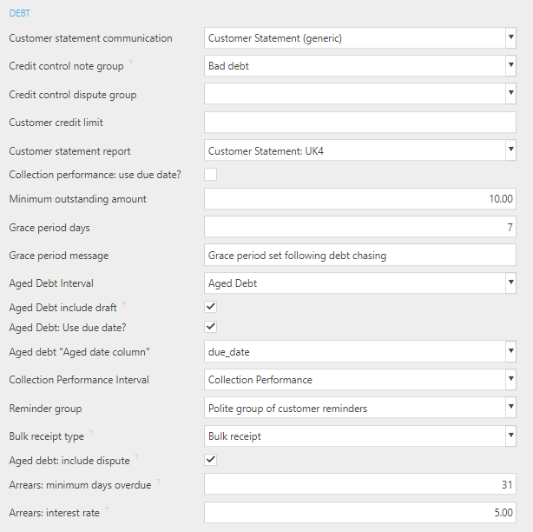Click the Grace period message text field
Image resolution: width=533 pixels, height=532 pixels.
[360, 255]
